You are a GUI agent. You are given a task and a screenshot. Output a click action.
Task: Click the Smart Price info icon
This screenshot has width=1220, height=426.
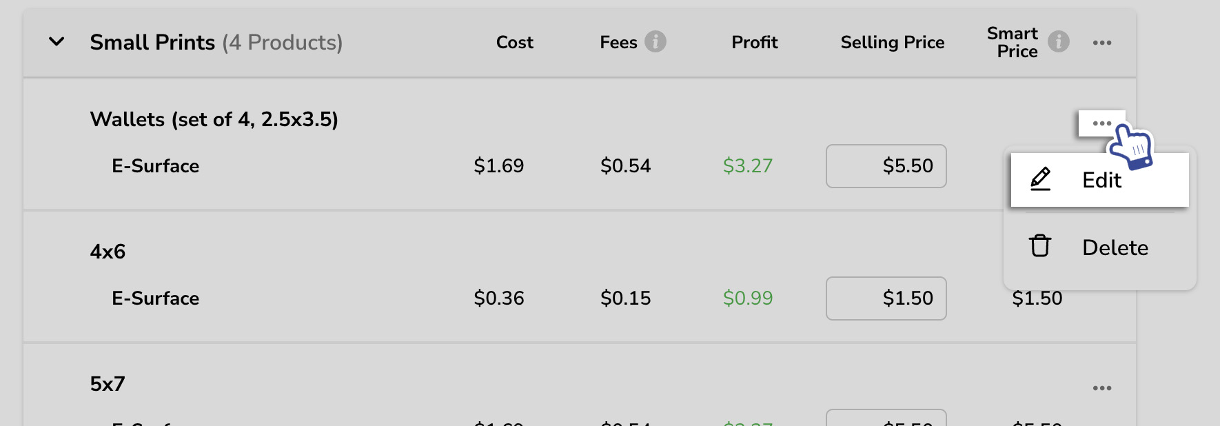(1059, 42)
